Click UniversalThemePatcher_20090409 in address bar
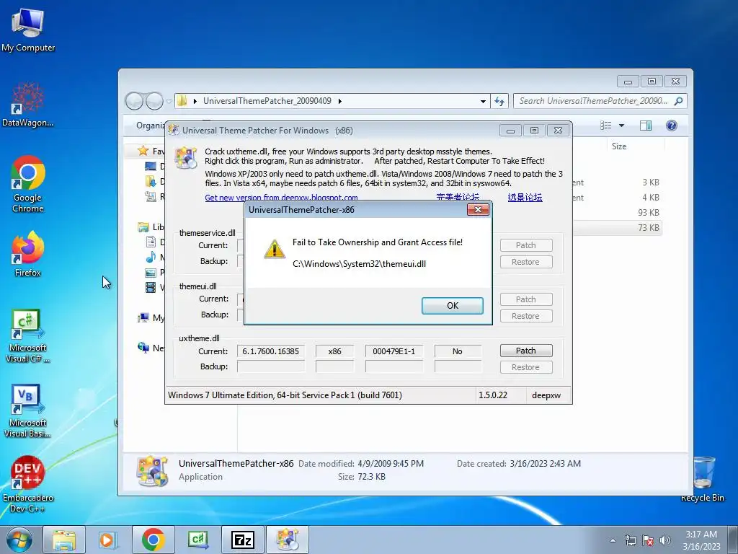Viewport: 738px width, 554px height. tap(267, 101)
